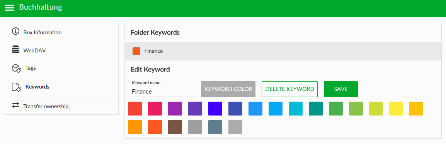
Task: Open the Tags settings section
Action: coord(61,69)
